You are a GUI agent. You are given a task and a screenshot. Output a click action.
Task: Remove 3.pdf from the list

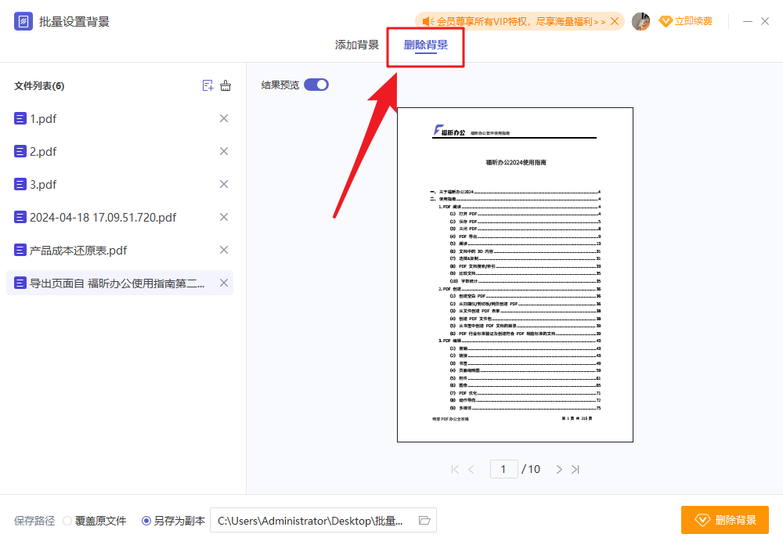point(224,184)
